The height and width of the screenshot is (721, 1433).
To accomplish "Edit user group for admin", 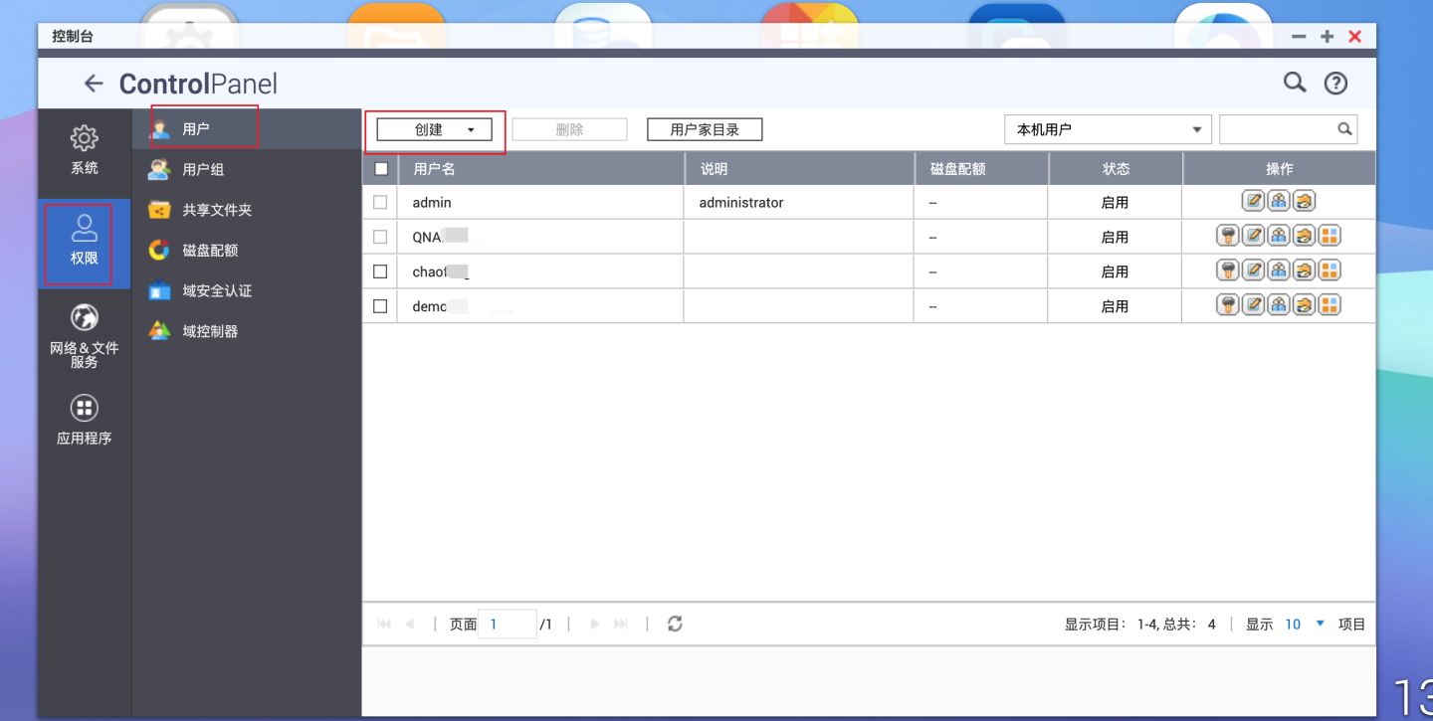I will tap(1279, 202).
